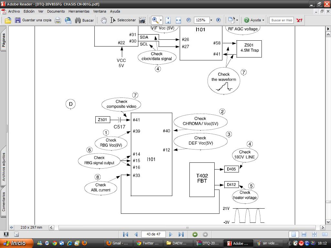Click the horizontal scrollbar thumb
This screenshot has height=248, width=331.
(x=187, y=228)
